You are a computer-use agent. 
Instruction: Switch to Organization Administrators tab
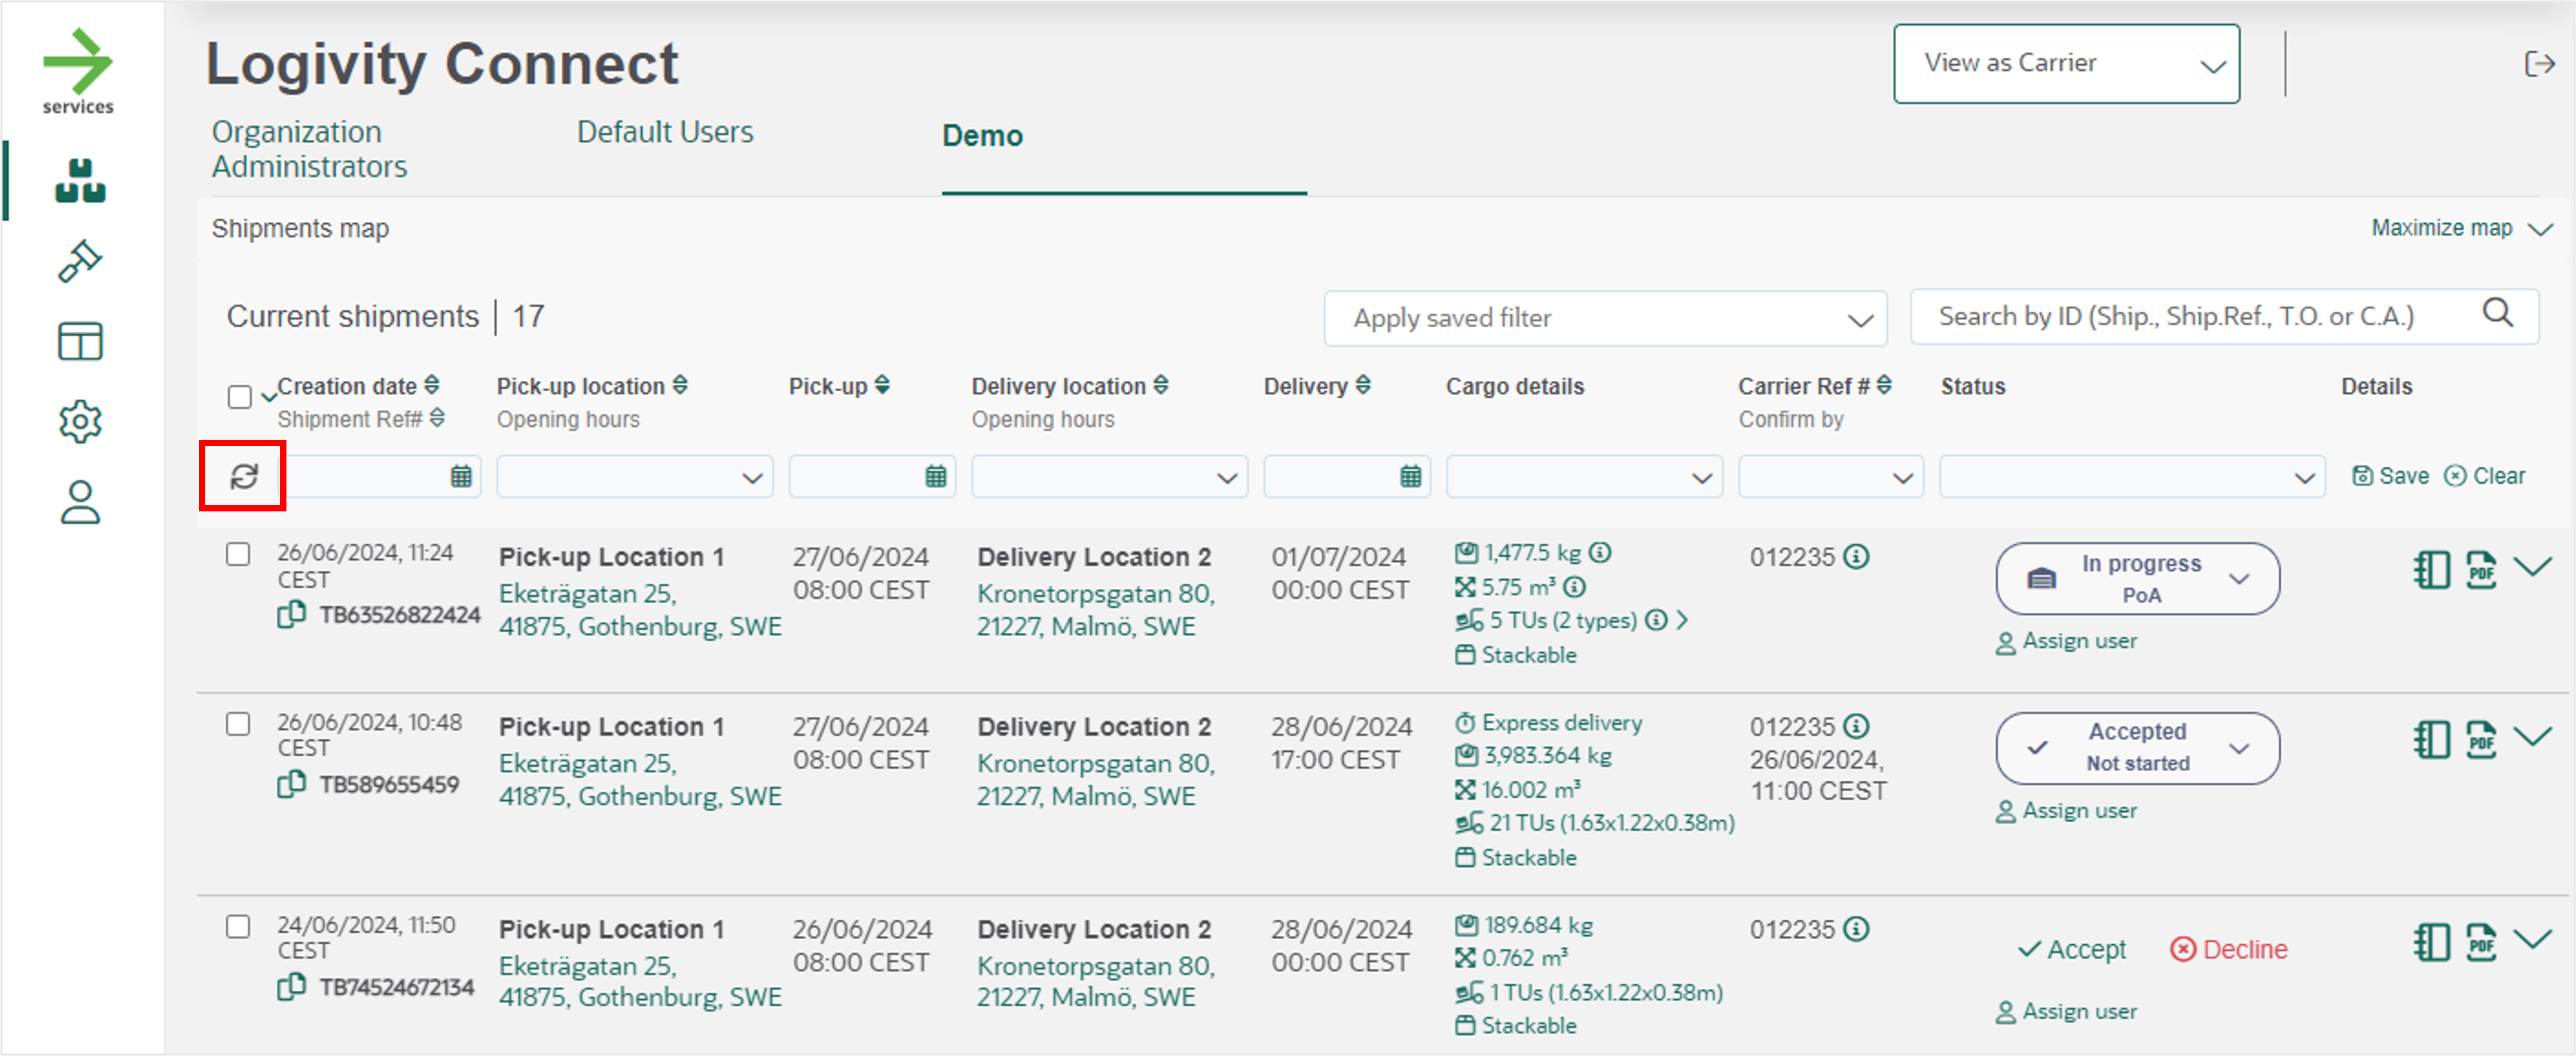[x=309, y=149]
